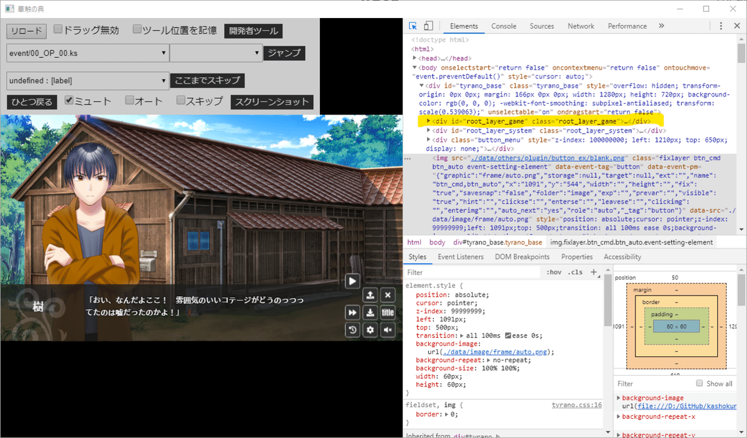747x438 pixels.
Task: Open game settings gear icon
Action: [370, 330]
